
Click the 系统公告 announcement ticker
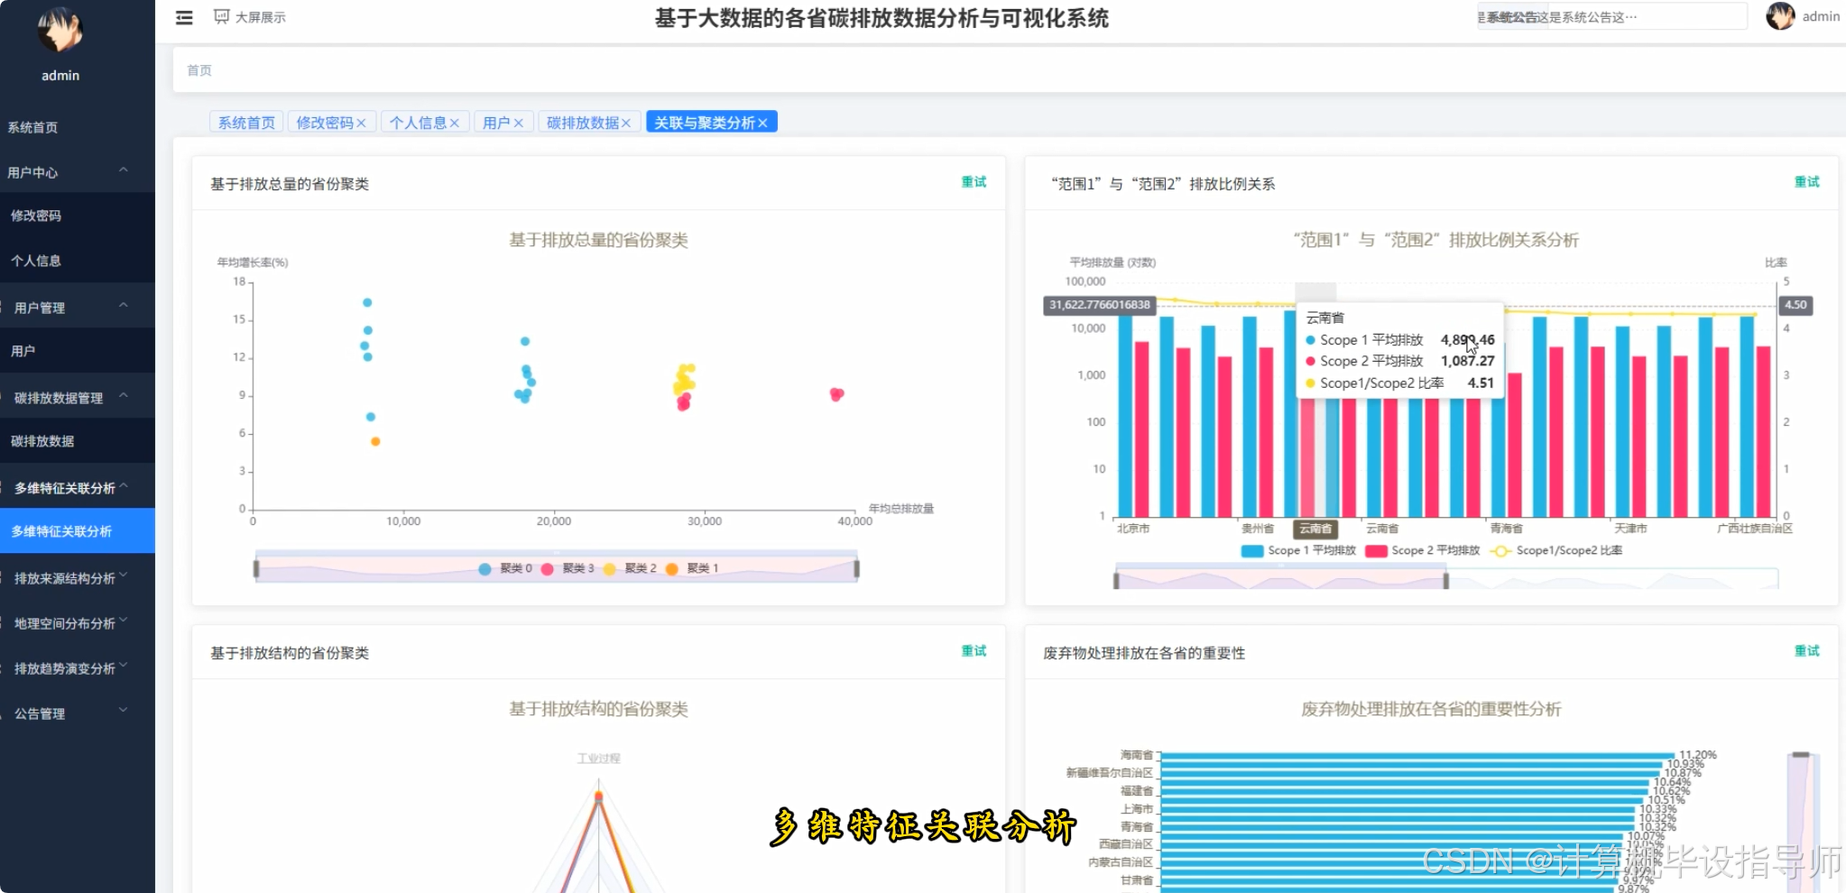(1611, 17)
